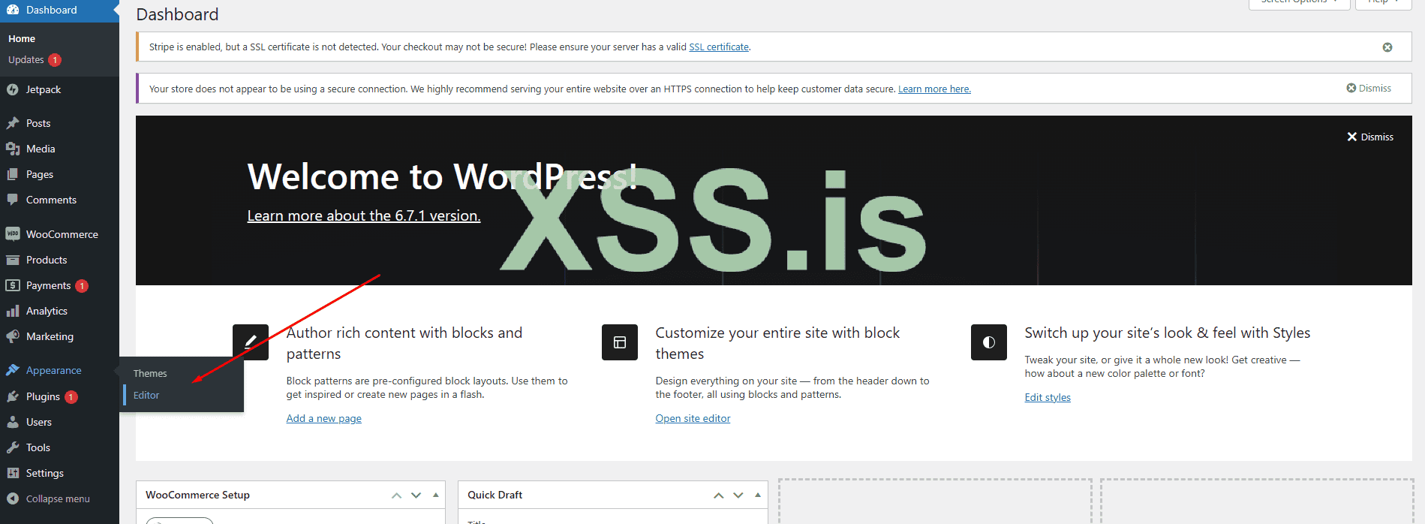Dismiss the Stripe SSL certificate notice
1425x524 pixels.
point(1387,47)
